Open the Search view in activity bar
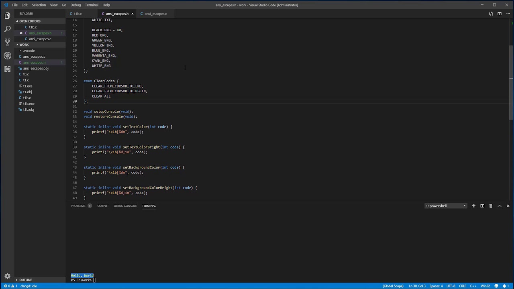The height and width of the screenshot is (289, 514). point(7,29)
